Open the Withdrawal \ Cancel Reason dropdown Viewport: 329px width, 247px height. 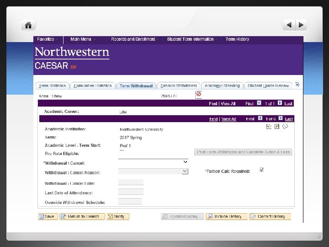153,172
